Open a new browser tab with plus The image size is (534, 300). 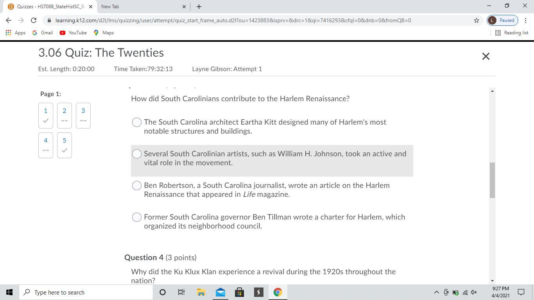[x=199, y=7]
